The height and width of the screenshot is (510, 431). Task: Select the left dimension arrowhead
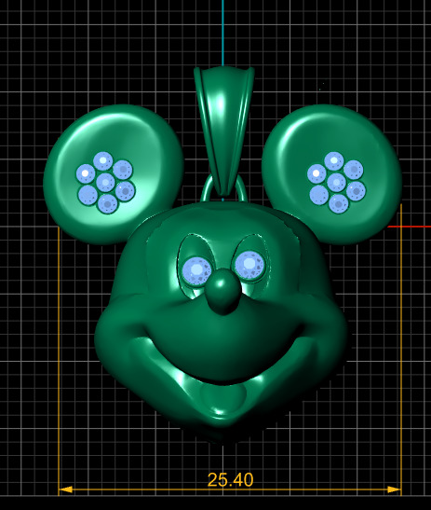(x=65, y=489)
